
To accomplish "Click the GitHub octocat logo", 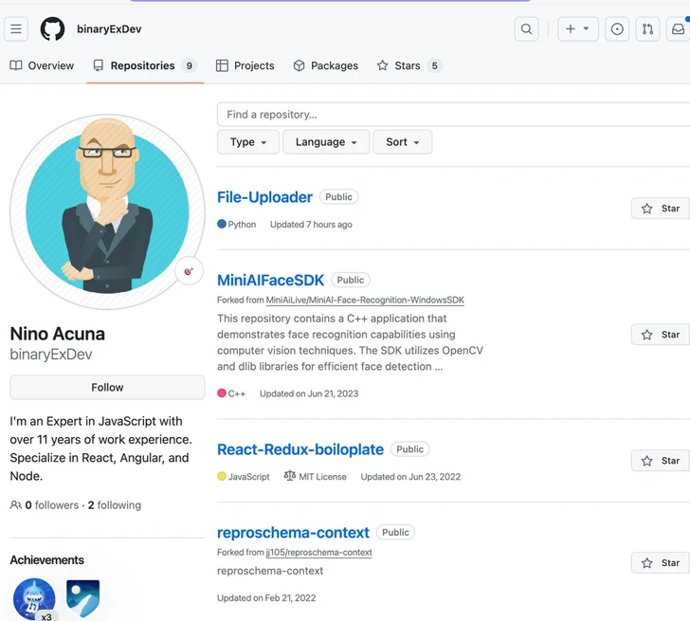I will 53,29.
